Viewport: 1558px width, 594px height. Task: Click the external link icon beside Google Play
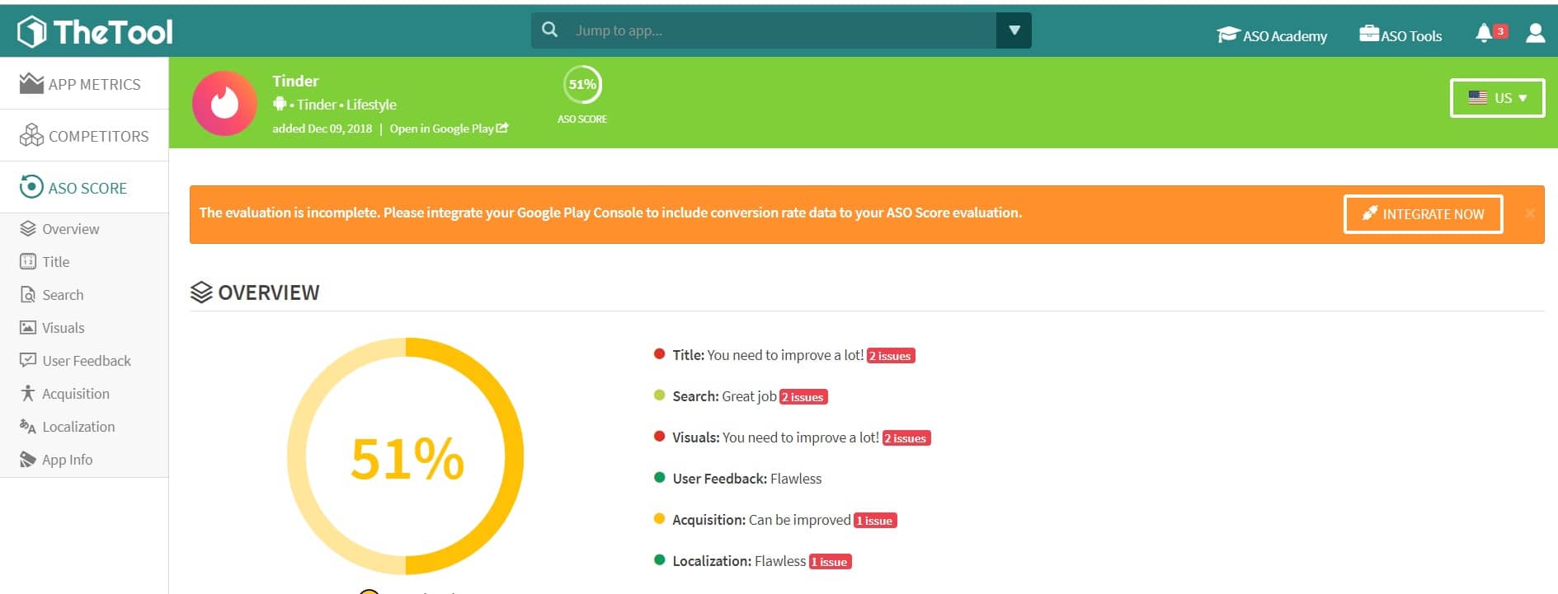[x=502, y=128]
